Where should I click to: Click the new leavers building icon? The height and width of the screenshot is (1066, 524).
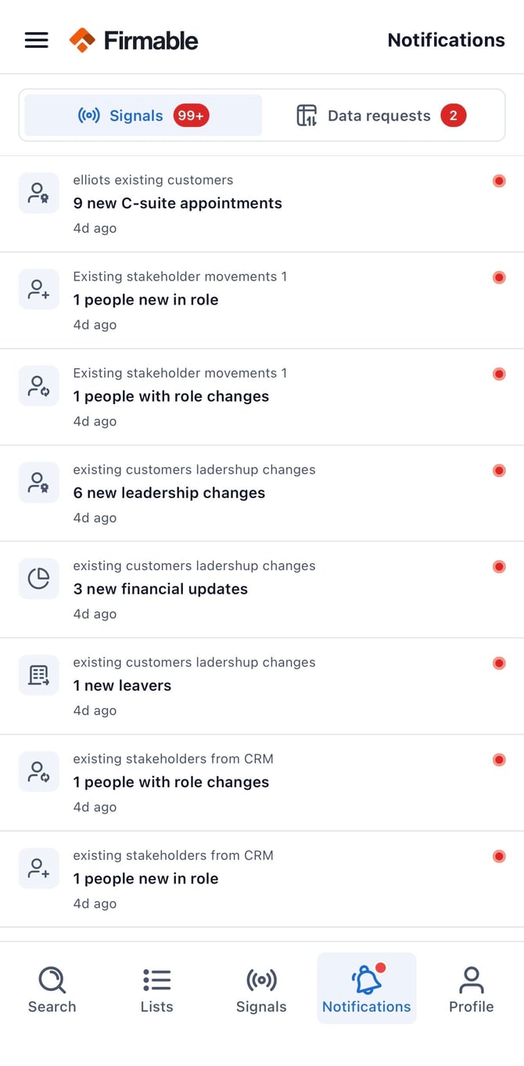click(x=38, y=675)
